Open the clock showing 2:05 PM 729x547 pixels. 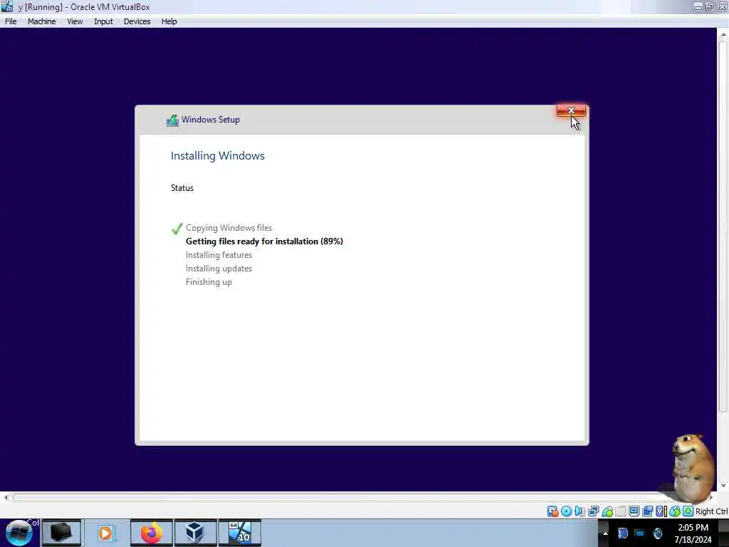693,533
